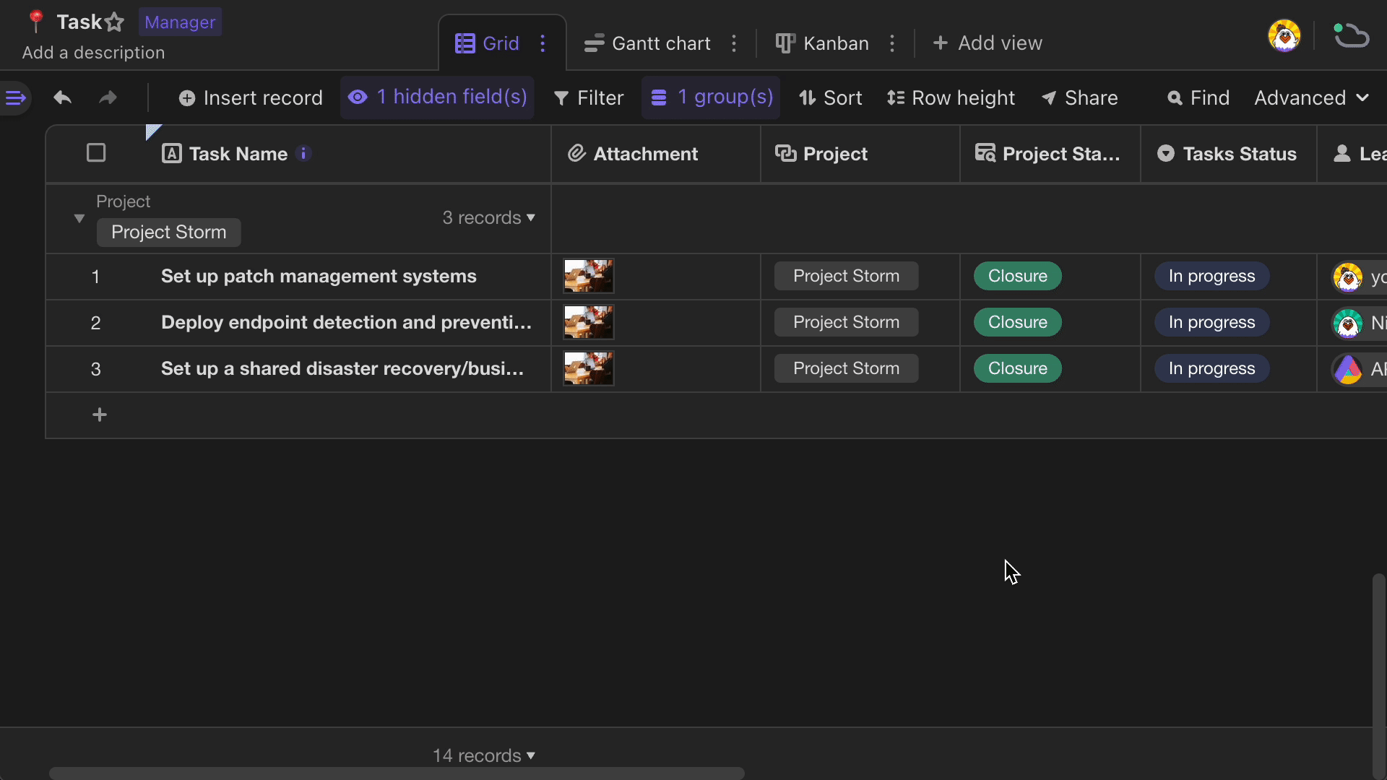
Task: Click the Add new record plus button
Action: (98, 415)
